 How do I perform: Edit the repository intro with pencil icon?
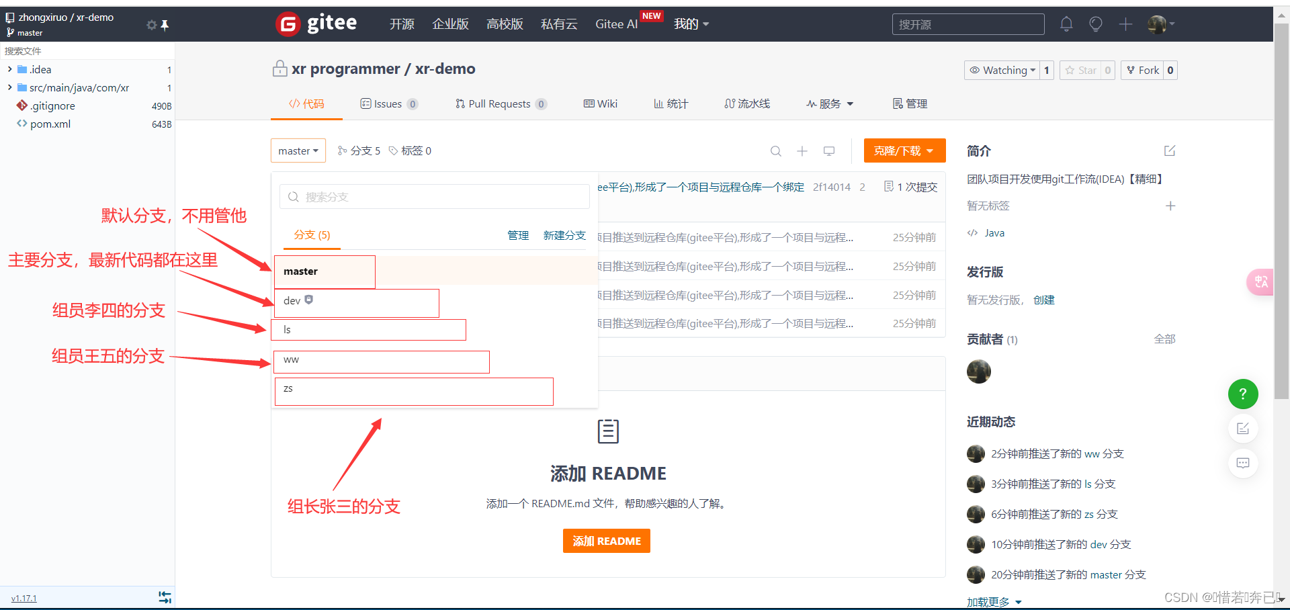pos(1170,150)
